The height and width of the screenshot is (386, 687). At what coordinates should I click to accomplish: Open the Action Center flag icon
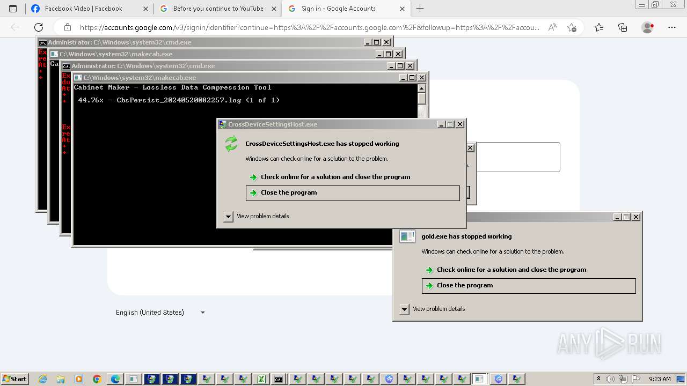click(x=637, y=379)
